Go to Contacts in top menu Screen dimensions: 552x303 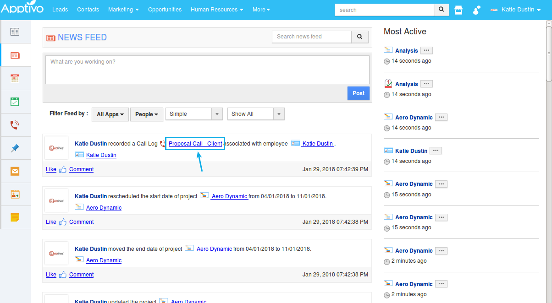88,10
